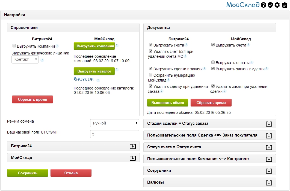Toggle the Выгружать оплаты checkbox

click(213, 62)
